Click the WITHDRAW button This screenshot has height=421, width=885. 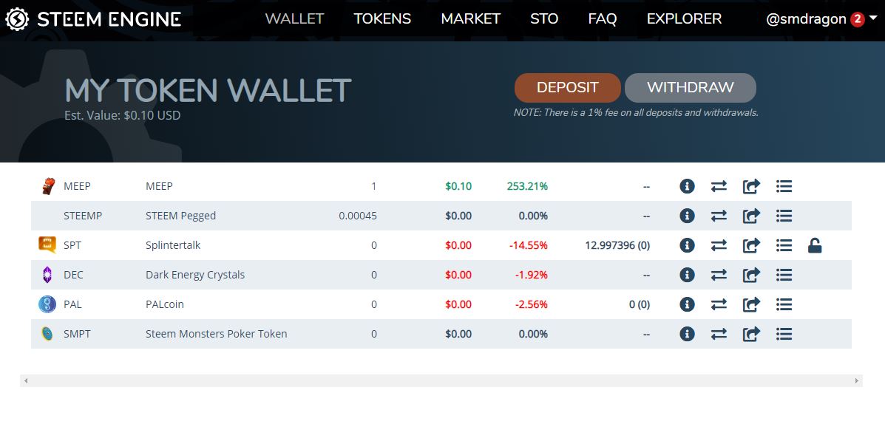691,88
